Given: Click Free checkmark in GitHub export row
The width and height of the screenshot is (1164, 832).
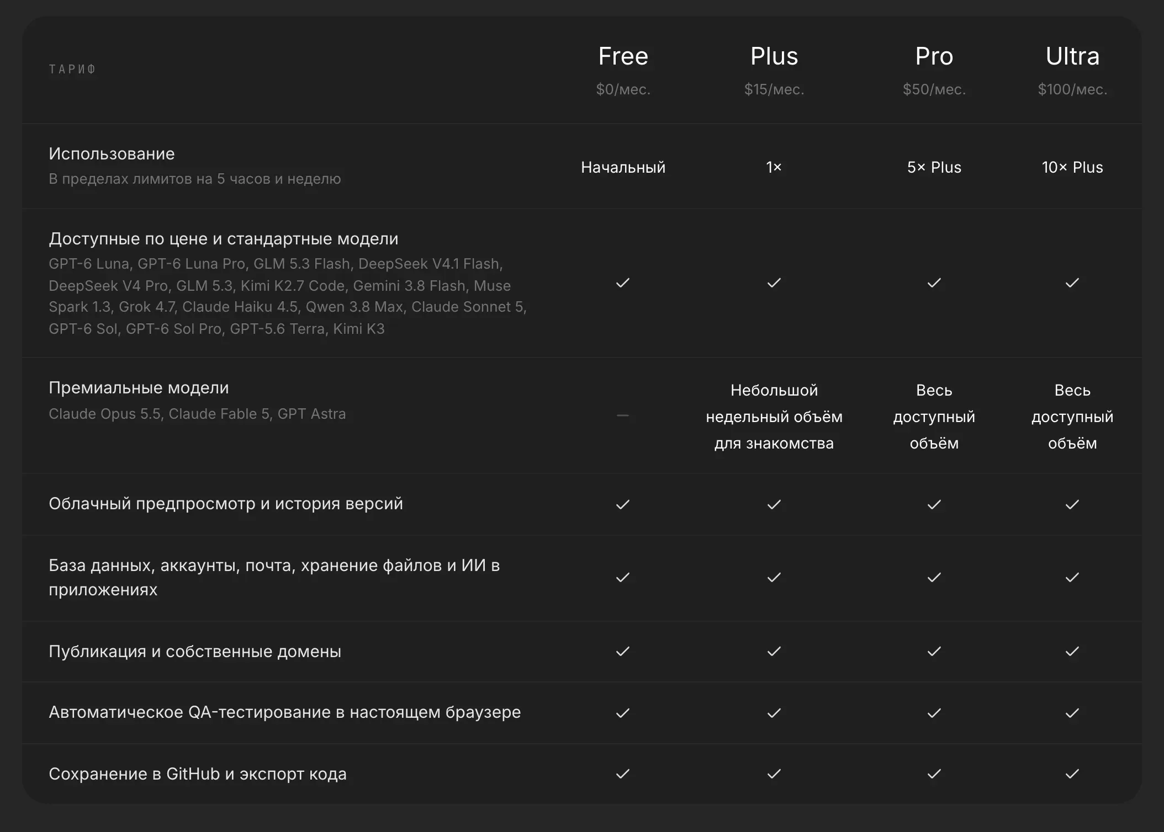Looking at the screenshot, I should pyautogui.click(x=623, y=774).
